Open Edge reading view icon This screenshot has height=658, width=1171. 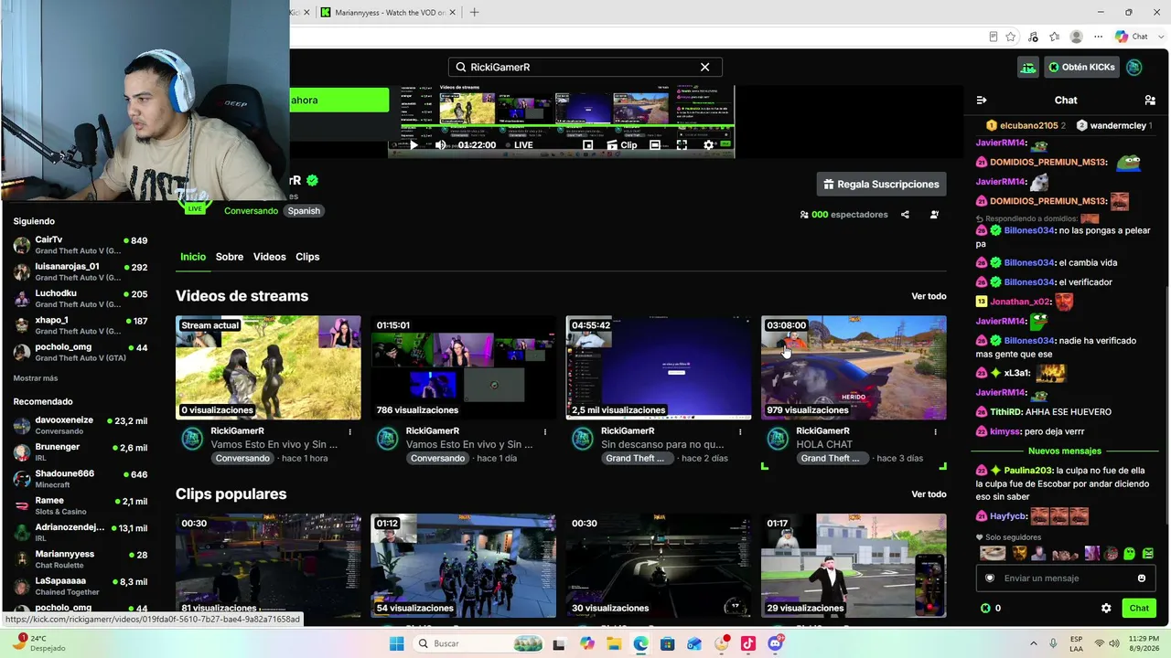point(994,37)
